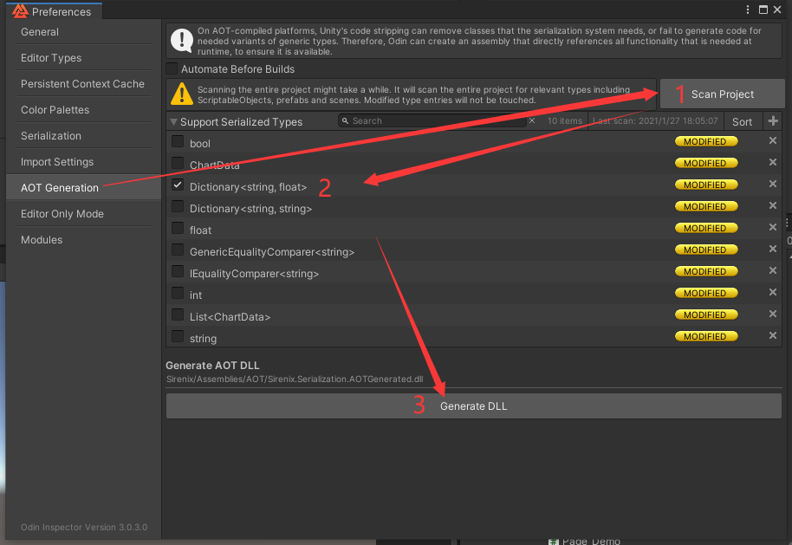Select the AOT Generation page
The height and width of the screenshot is (545, 792).
83,187
